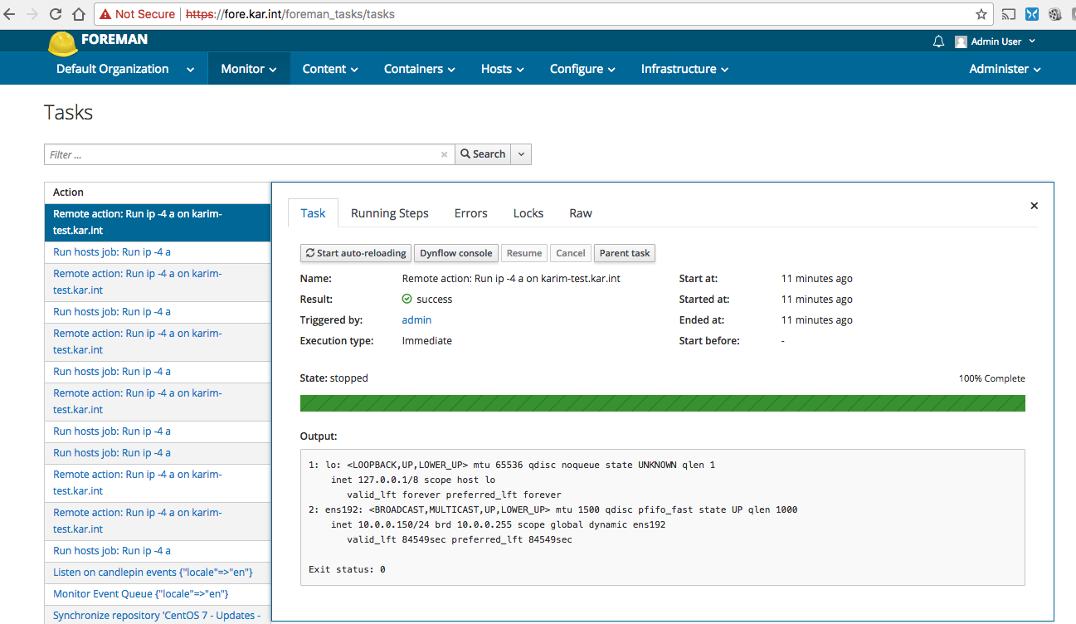Open the notifications bell icon
Image resolution: width=1076 pixels, height=624 pixels.
coord(938,41)
